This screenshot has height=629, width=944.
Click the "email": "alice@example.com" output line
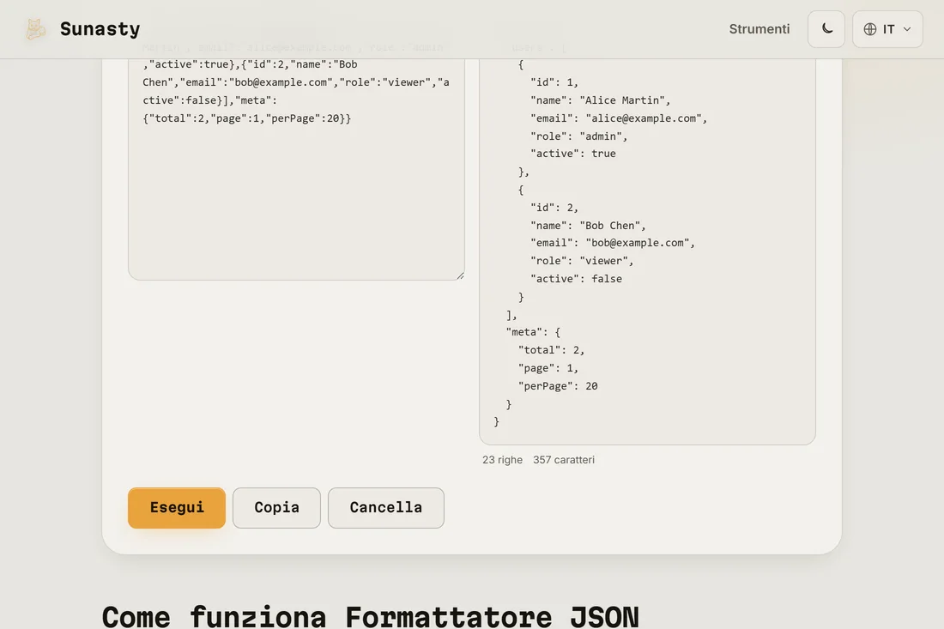pyautogui.click(x=618, y=118)
